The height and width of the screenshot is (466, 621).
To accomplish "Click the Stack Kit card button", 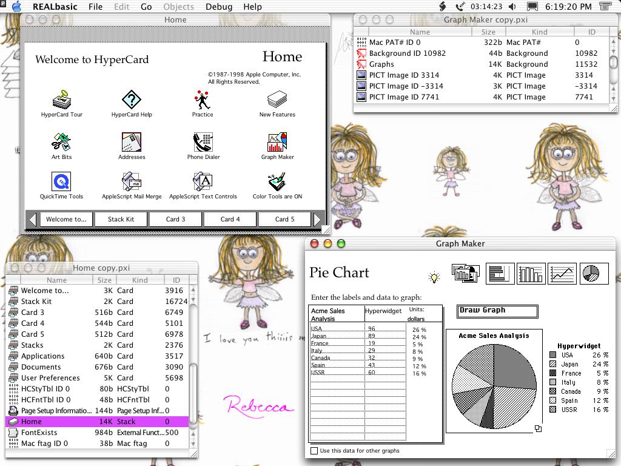I will (x=121, y=219).
